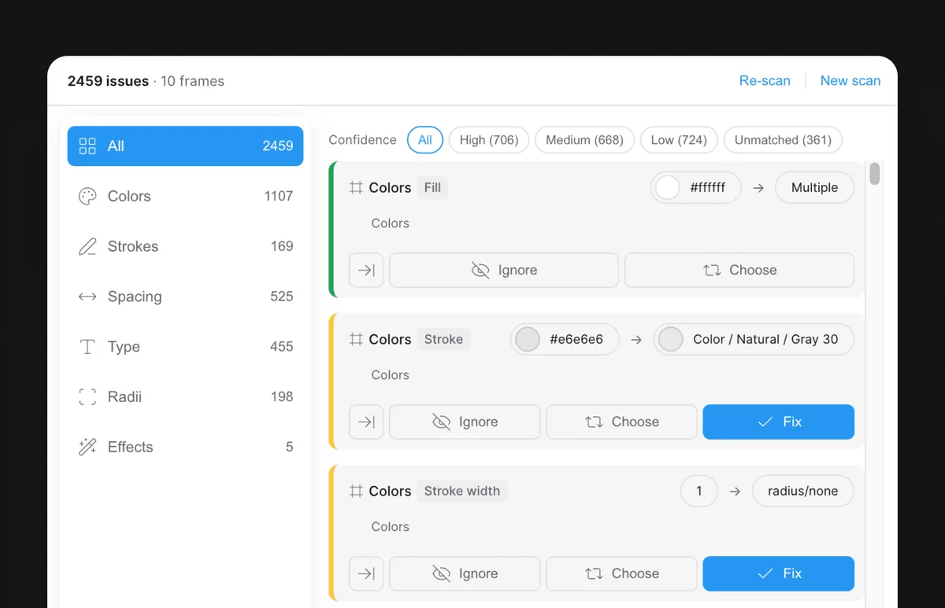Choose a token for the Fill issue
The height and width of the screenshot is (608, 945).
point(739,270)
